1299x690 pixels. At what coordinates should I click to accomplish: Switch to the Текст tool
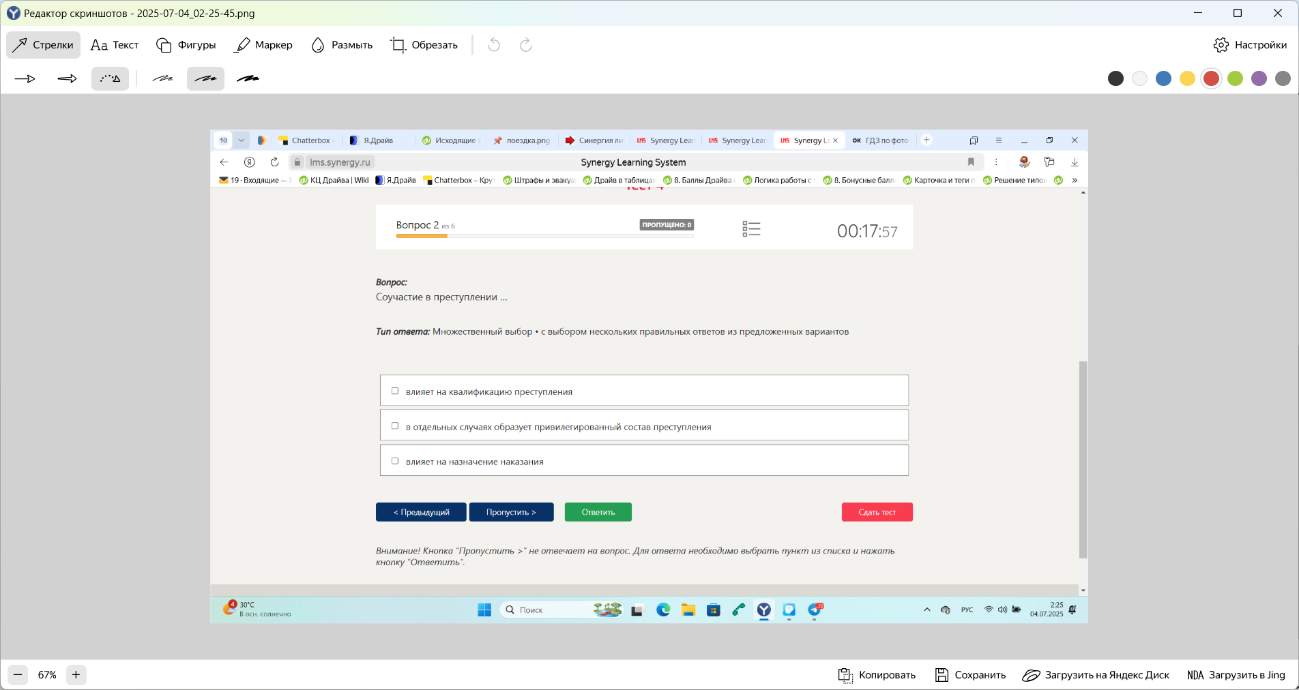[115, 45]
